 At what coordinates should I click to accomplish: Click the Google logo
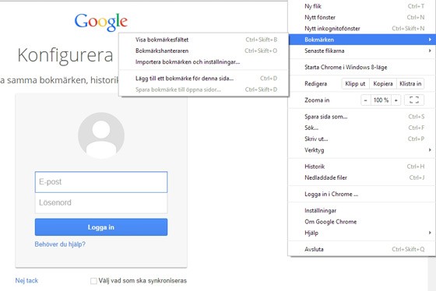click(101, 22)
